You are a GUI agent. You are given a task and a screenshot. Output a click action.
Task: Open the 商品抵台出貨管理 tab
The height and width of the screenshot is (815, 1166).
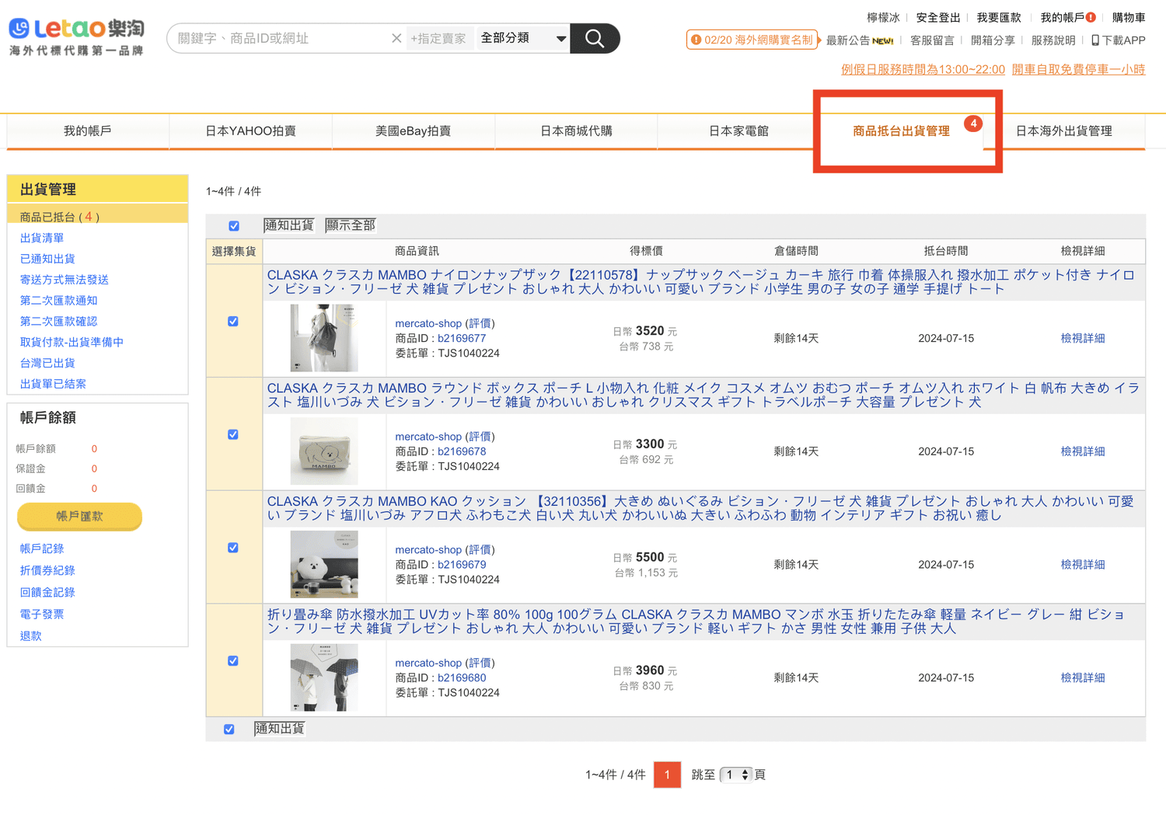coord(902,131)
